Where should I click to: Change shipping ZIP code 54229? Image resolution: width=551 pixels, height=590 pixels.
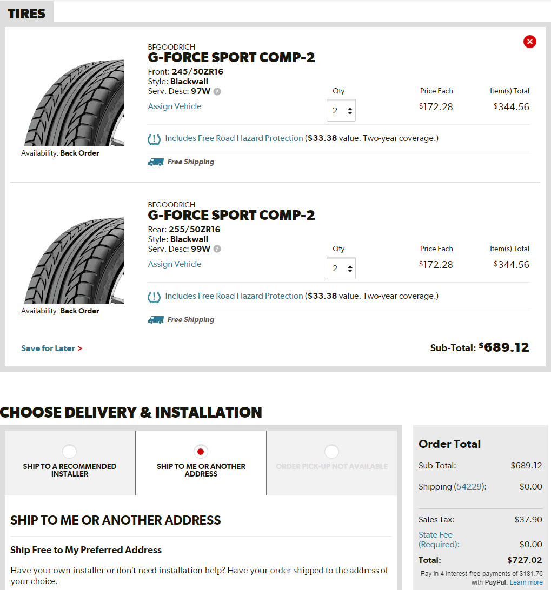click(x=470, y=487)
